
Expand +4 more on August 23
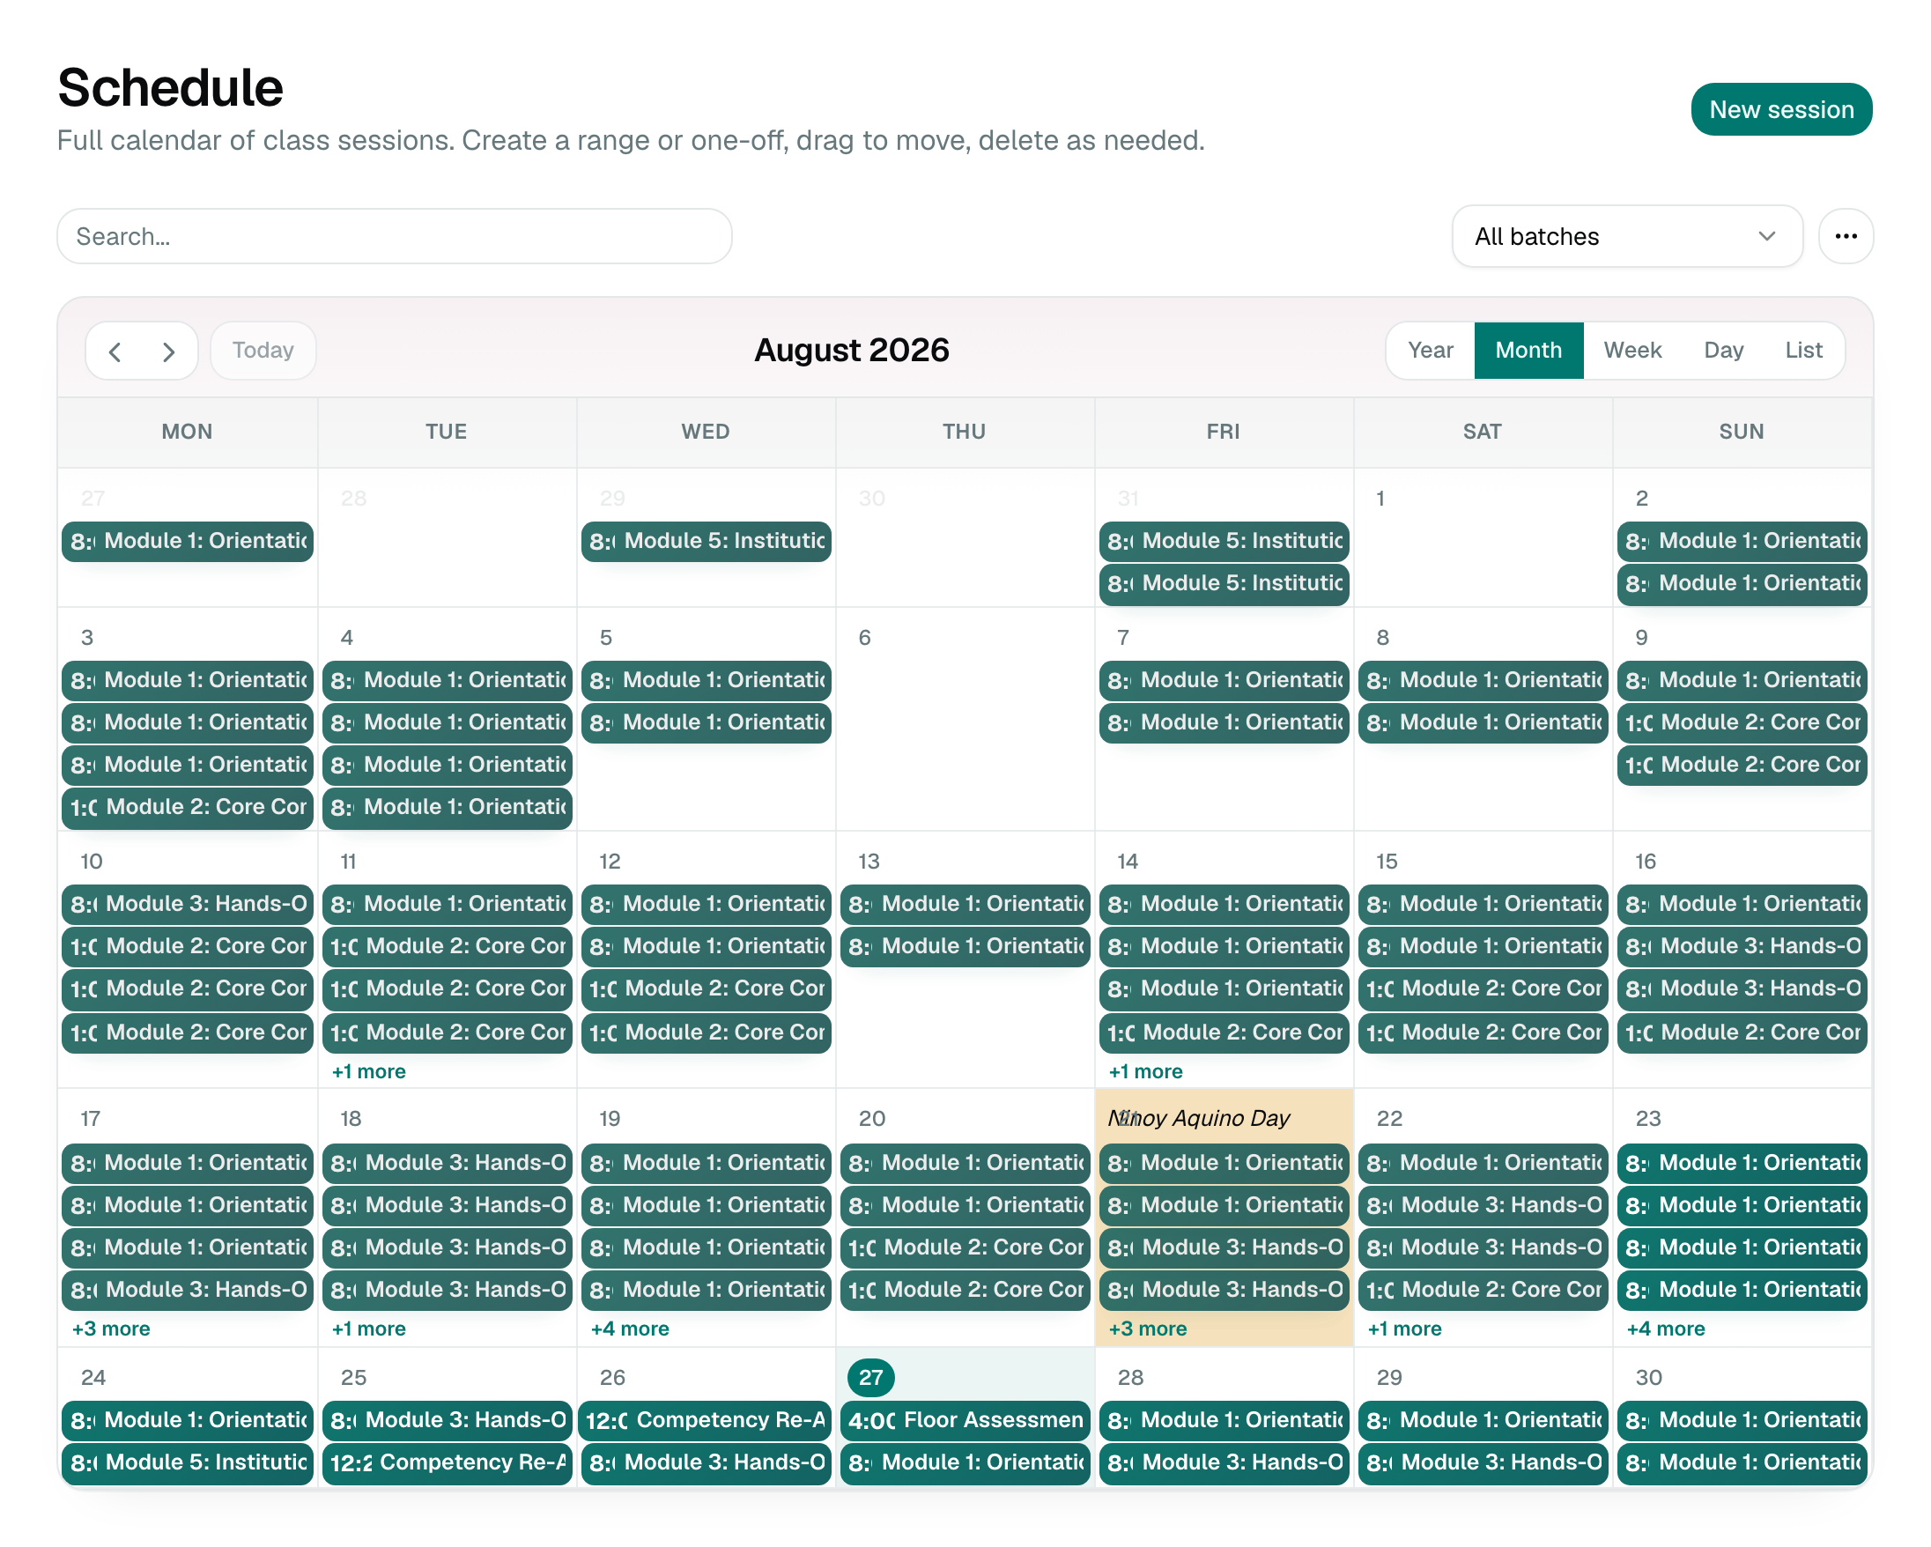pyautogui.click(x=1666, y=1329)
